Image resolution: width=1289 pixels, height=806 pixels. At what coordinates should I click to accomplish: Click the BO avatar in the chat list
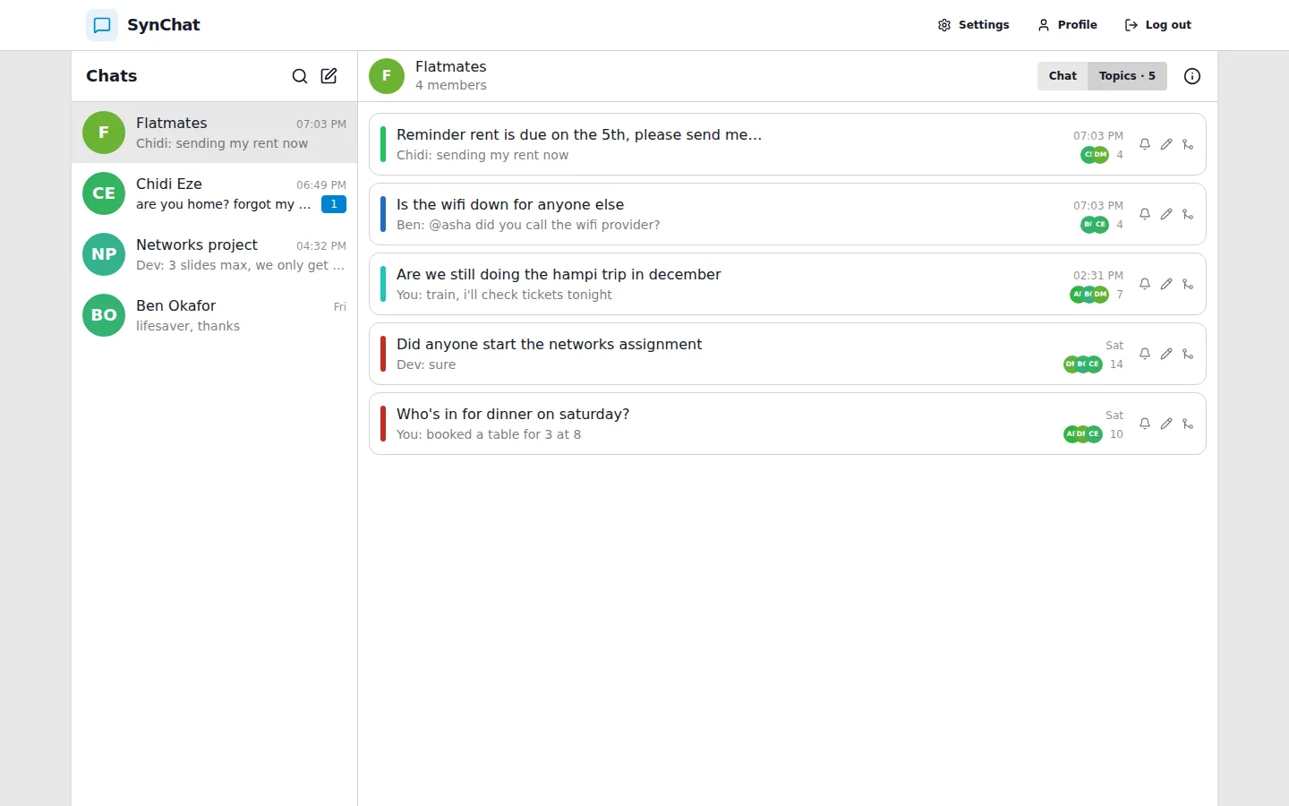[x=104, y=315]
